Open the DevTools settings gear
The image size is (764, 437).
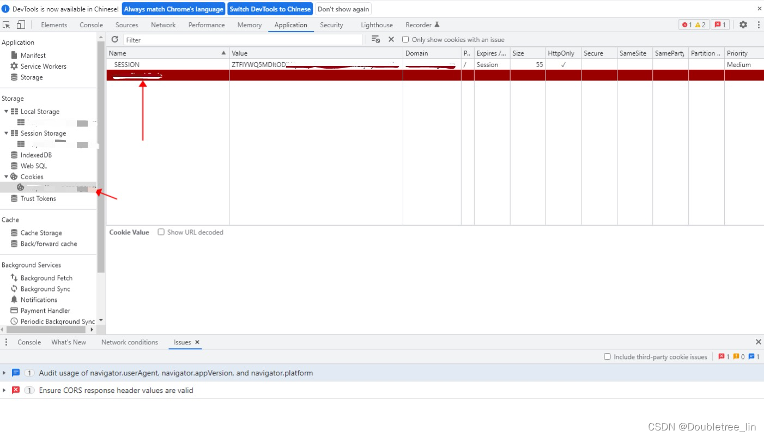743,25
